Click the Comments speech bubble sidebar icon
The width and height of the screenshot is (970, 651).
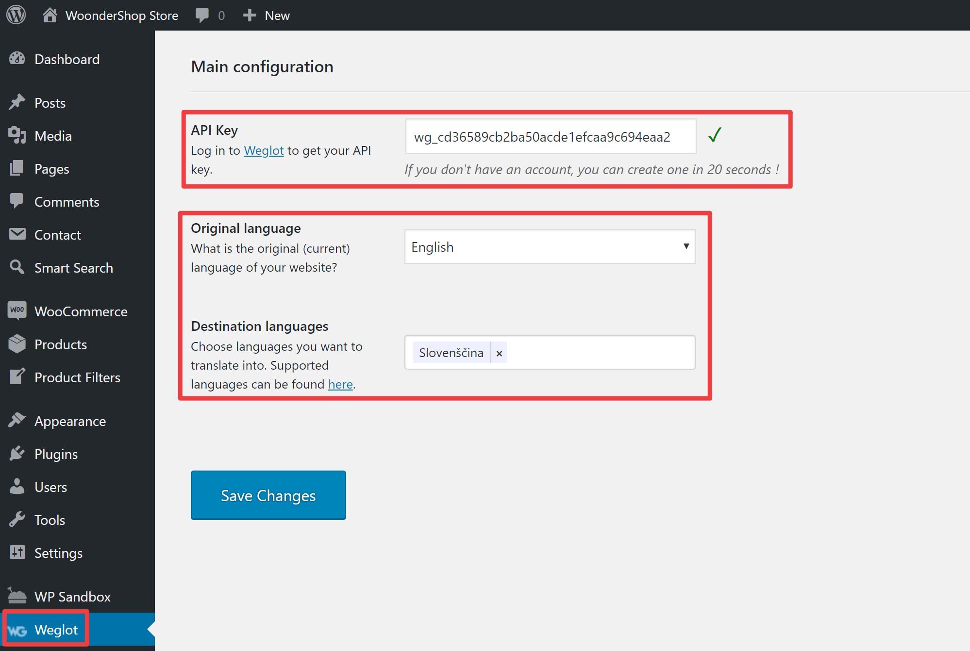[17, 201]
